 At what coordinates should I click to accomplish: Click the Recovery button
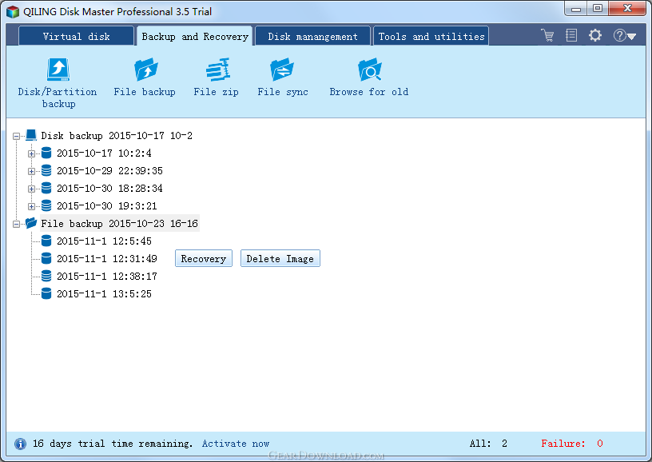(x=203, y=258)
